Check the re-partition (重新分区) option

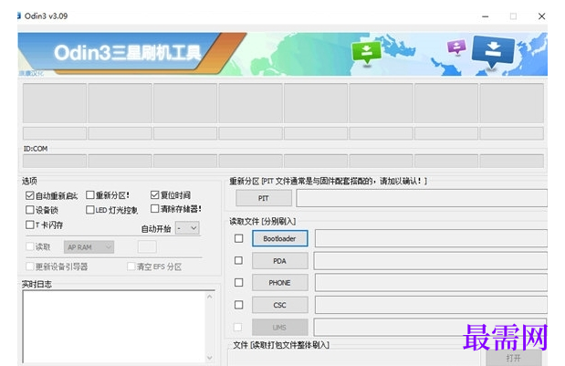[90, 195]
